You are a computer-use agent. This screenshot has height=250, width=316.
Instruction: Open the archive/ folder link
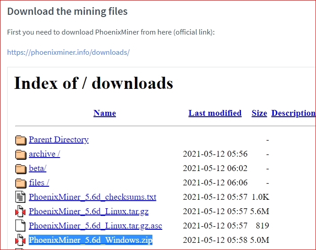(45, 154)
